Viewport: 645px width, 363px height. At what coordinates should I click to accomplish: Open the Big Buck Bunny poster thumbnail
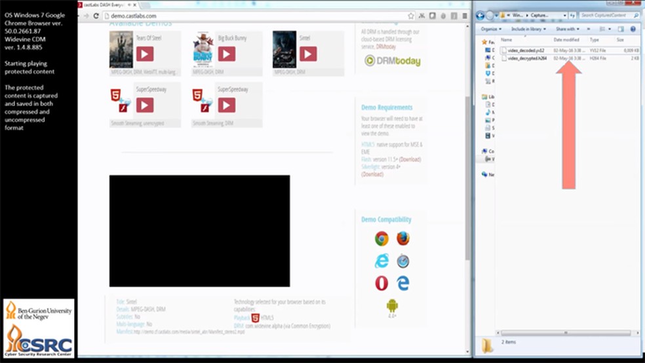pyautogui.click(x=203, y=49)
